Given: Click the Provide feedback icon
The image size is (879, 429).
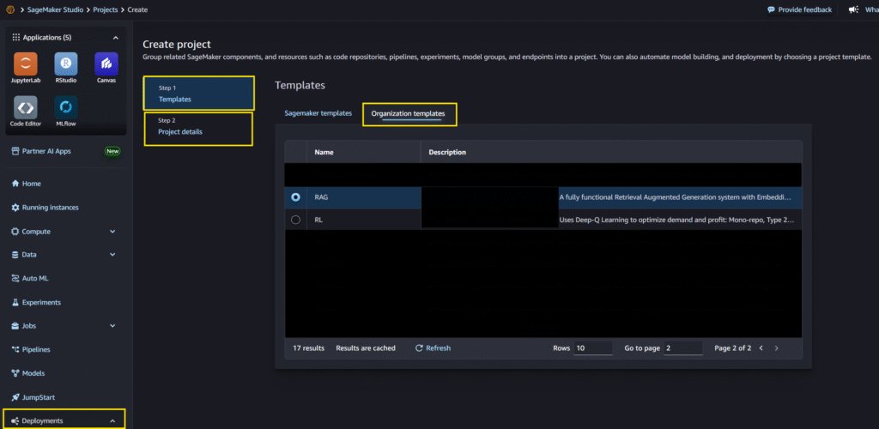Looking at the screenshot, I should [x=772, y=9].
